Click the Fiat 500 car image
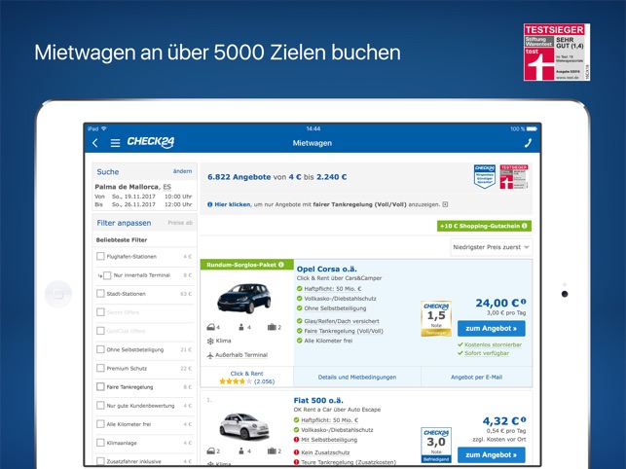This screenshot has height=469, width=626. [244, 426]
